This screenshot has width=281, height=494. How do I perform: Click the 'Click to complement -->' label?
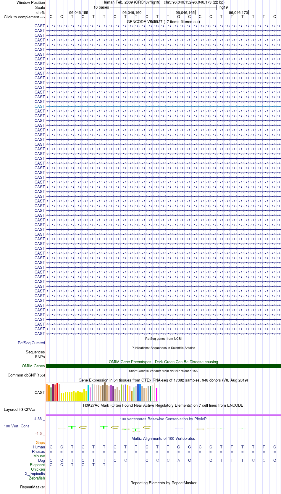coord(24,17)
